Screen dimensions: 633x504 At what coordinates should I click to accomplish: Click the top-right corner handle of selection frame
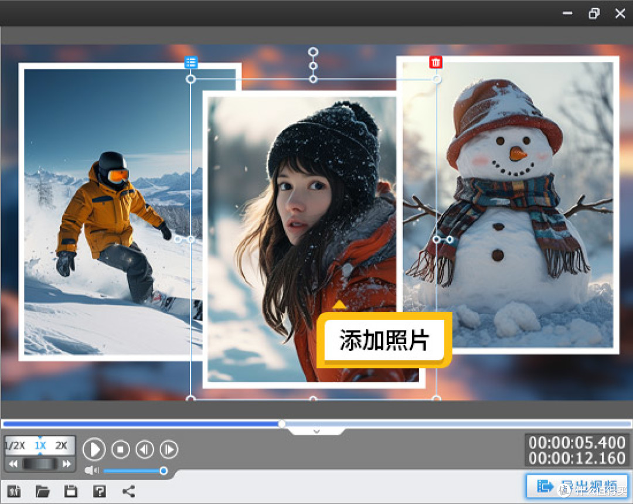pyautogui.click(x=437, y=79)
